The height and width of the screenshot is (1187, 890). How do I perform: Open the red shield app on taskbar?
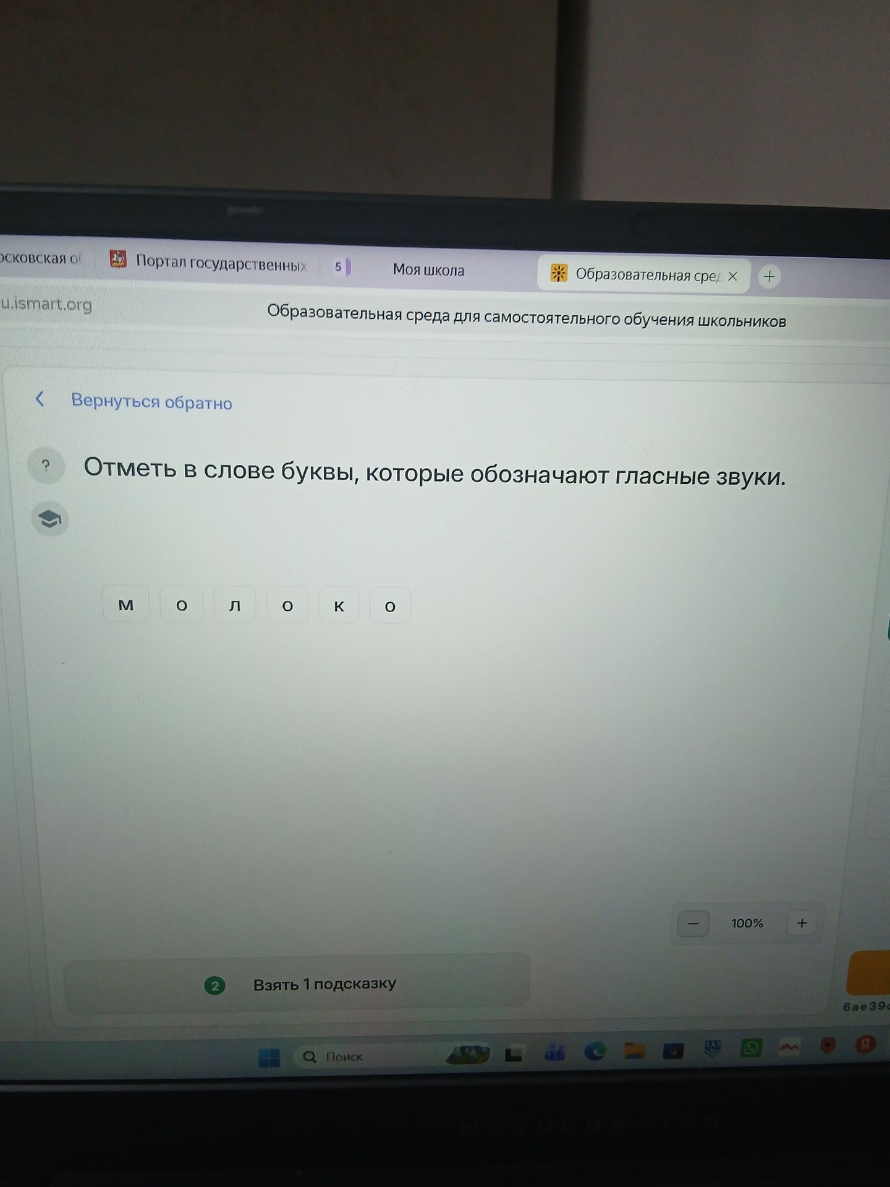click(827, 1046)
